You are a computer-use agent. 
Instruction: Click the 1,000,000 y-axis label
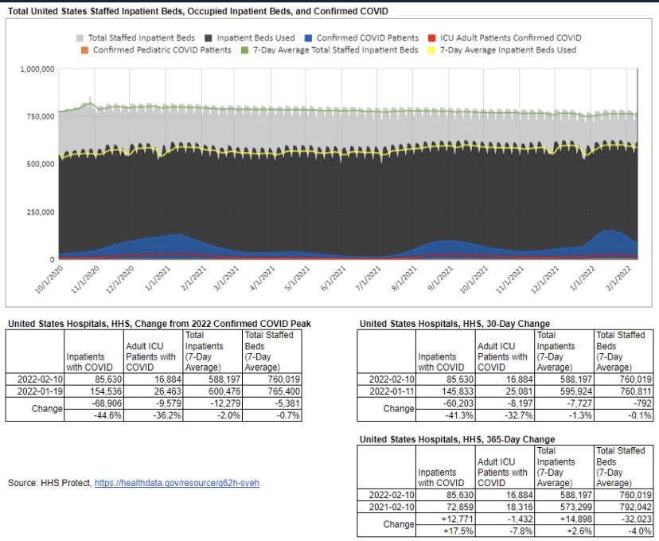pos(37,69)
